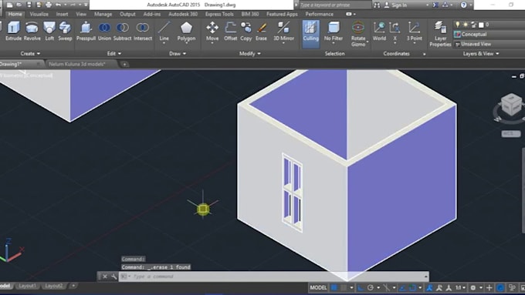Add a new drawing tab with plus
Viewport: 525px width, 295px height.
coord(124,64)
